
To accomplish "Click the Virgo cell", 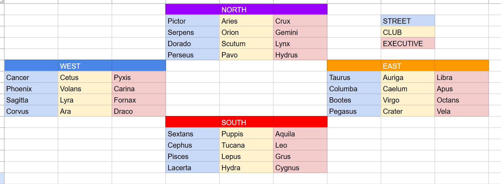I will pyautogui.click(x=408, y=100).
